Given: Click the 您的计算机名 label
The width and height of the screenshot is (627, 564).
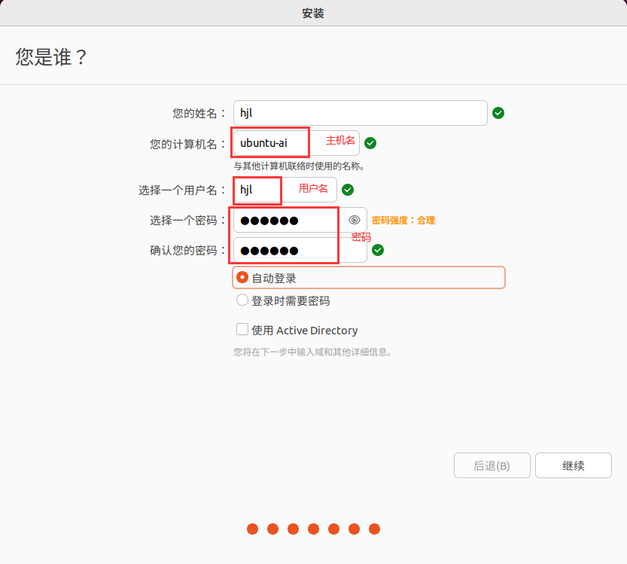Looking at the screenshot, I should (x=187, y=144).
